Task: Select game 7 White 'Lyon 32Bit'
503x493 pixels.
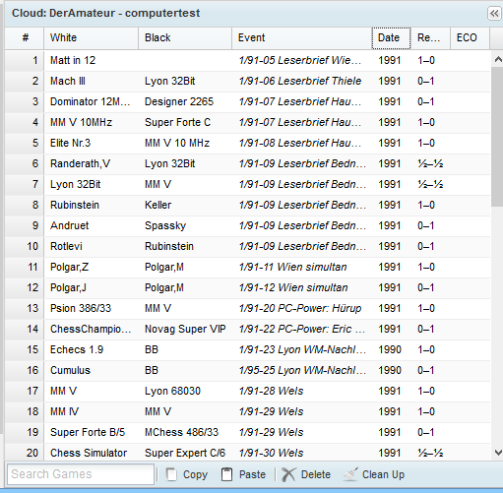Action: pos(247,184)
